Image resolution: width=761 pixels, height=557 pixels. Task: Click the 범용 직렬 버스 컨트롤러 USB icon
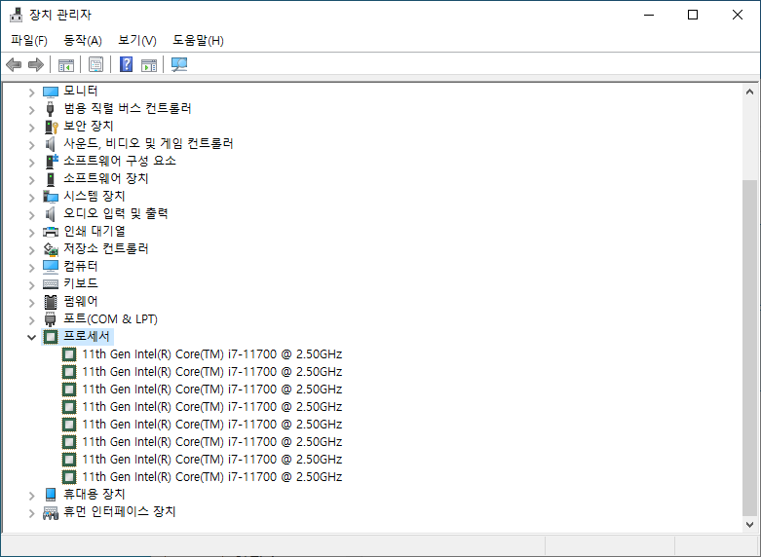tap(51, 109)
